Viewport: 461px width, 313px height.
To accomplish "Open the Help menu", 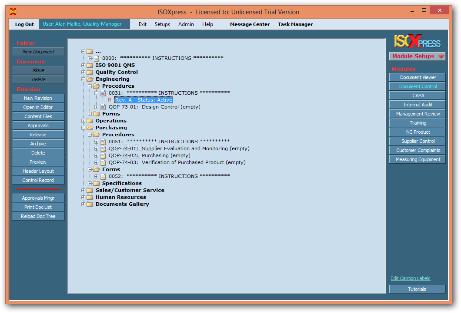I will click(x=207, y=24).
